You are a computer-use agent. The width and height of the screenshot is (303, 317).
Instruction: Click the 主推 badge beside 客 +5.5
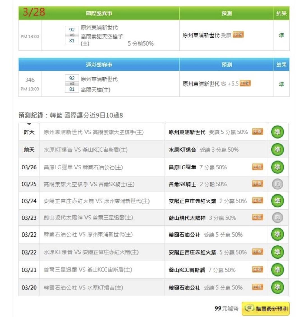pos(245,83)
